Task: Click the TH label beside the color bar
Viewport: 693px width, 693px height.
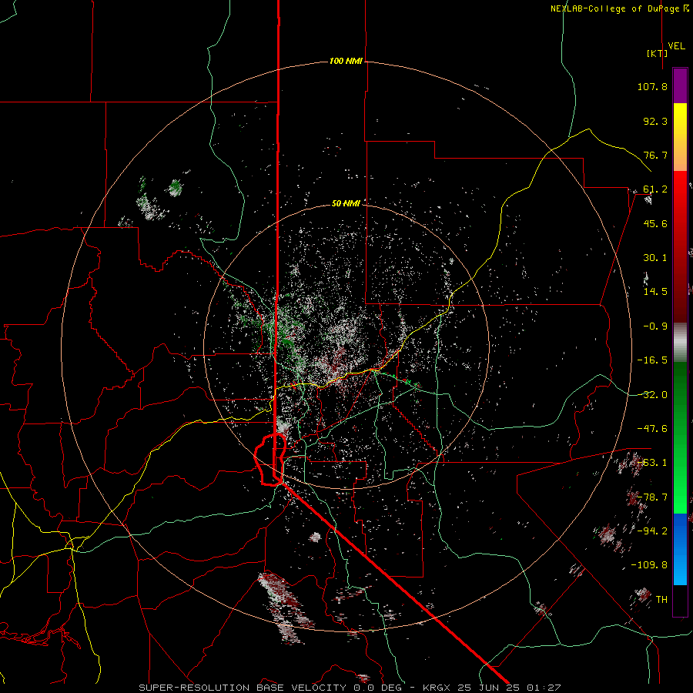Action: 661,600
